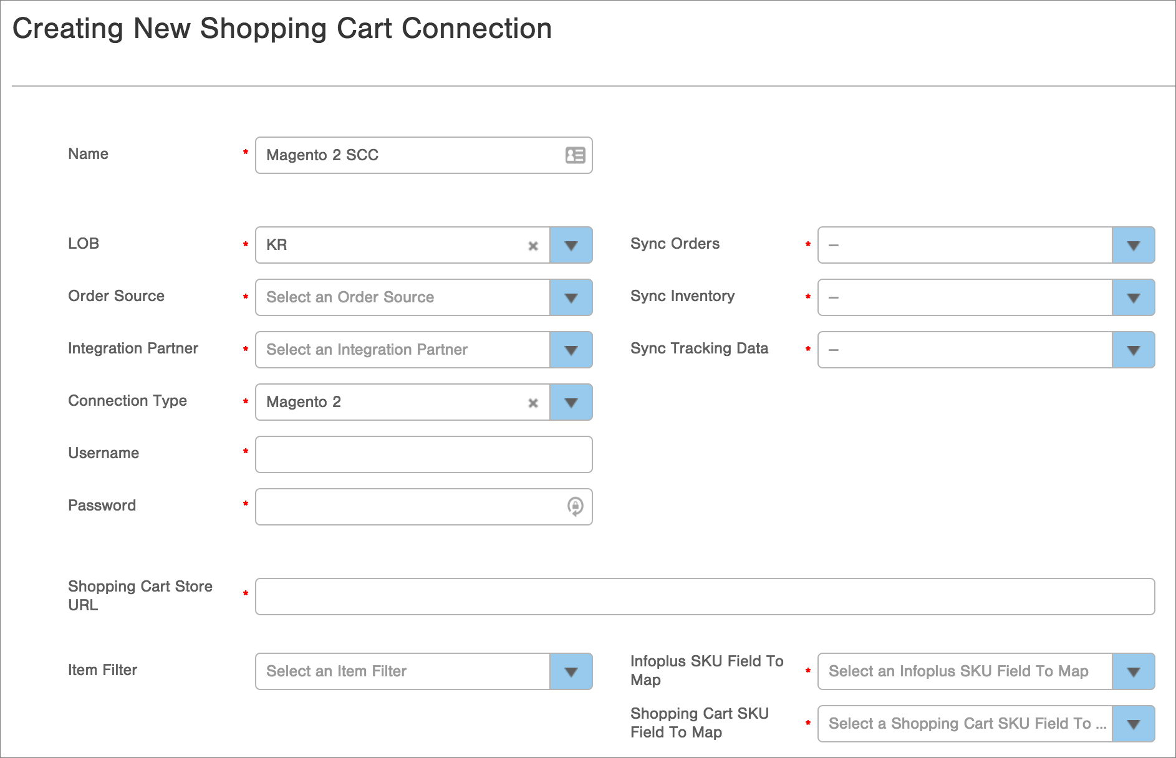Open the Sync Tracking Data dropdown arrow

point(1134,350)
